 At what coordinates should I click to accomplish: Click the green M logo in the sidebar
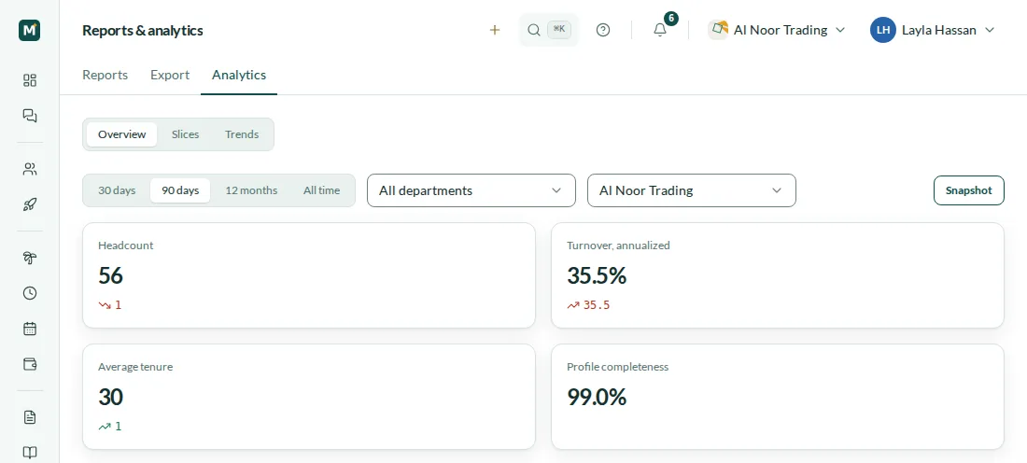(30, 30)
